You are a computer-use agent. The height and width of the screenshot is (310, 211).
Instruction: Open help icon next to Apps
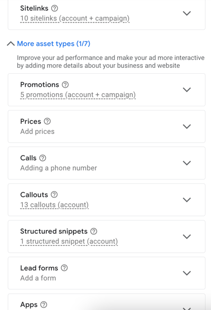[44, 305]
